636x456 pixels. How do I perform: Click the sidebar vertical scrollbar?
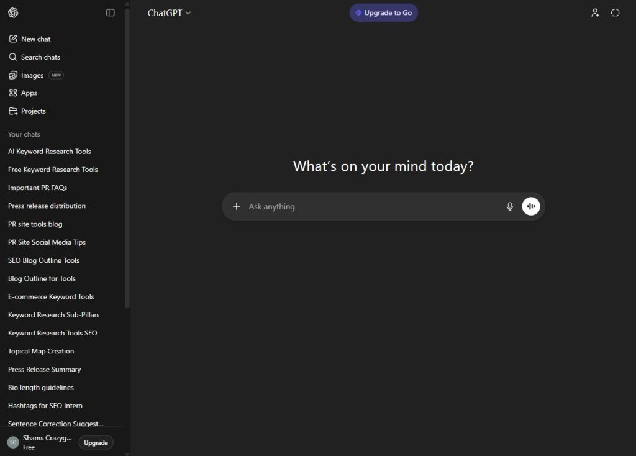point(127,158)
